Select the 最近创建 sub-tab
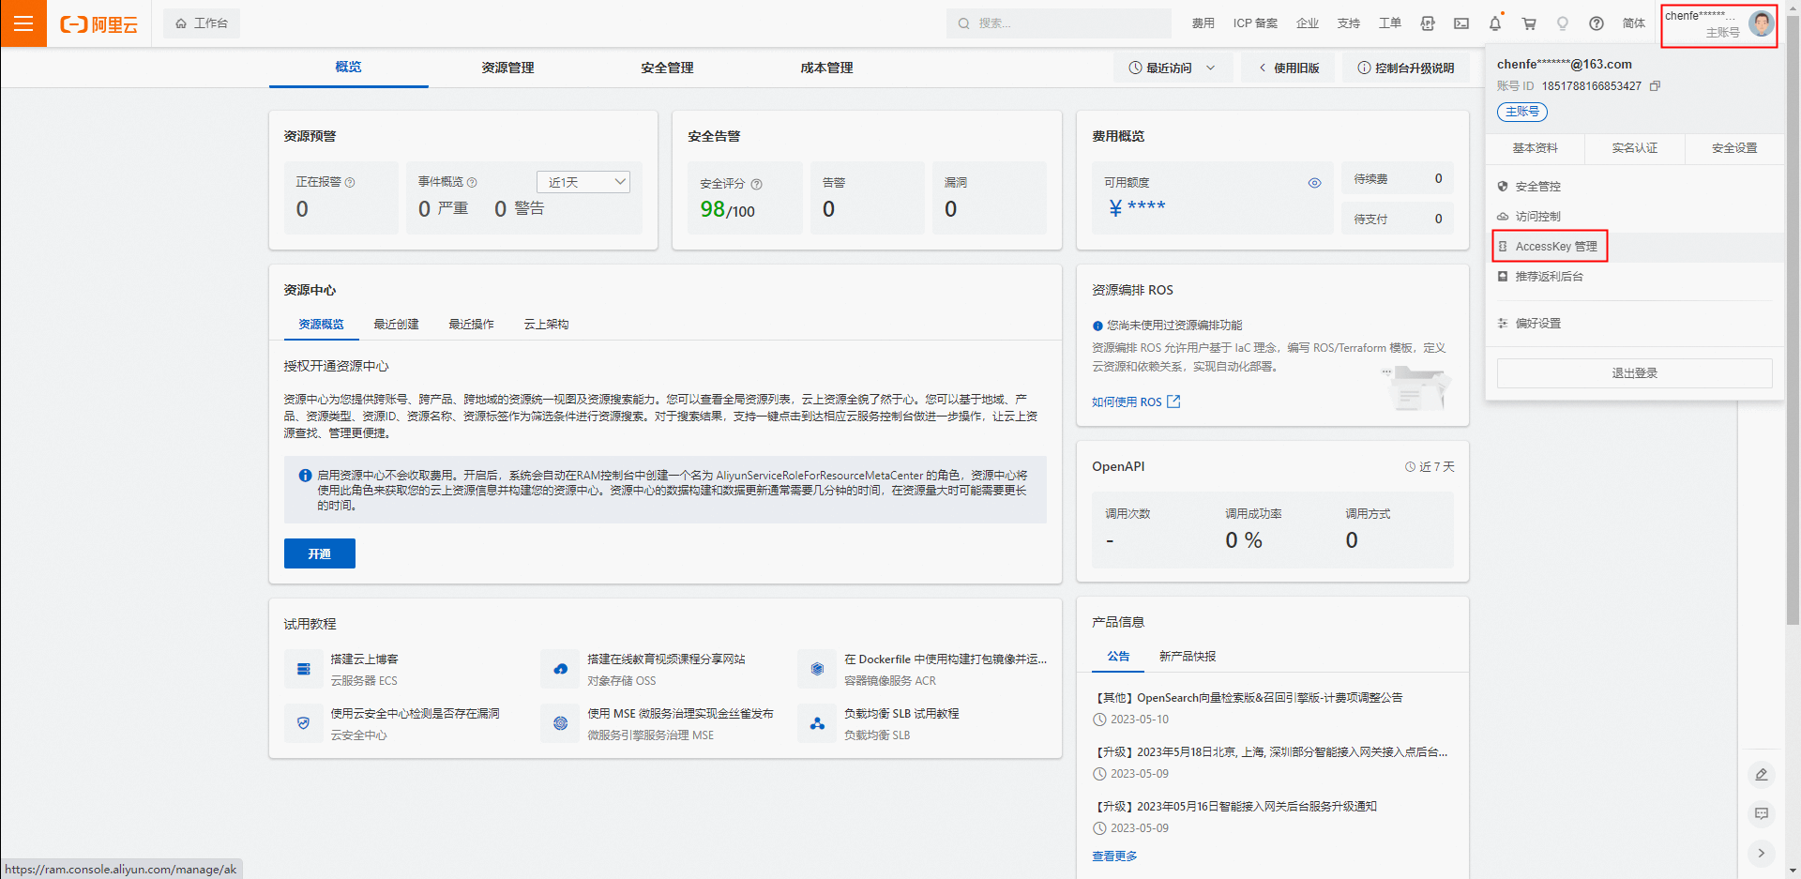 coord(396,325)
